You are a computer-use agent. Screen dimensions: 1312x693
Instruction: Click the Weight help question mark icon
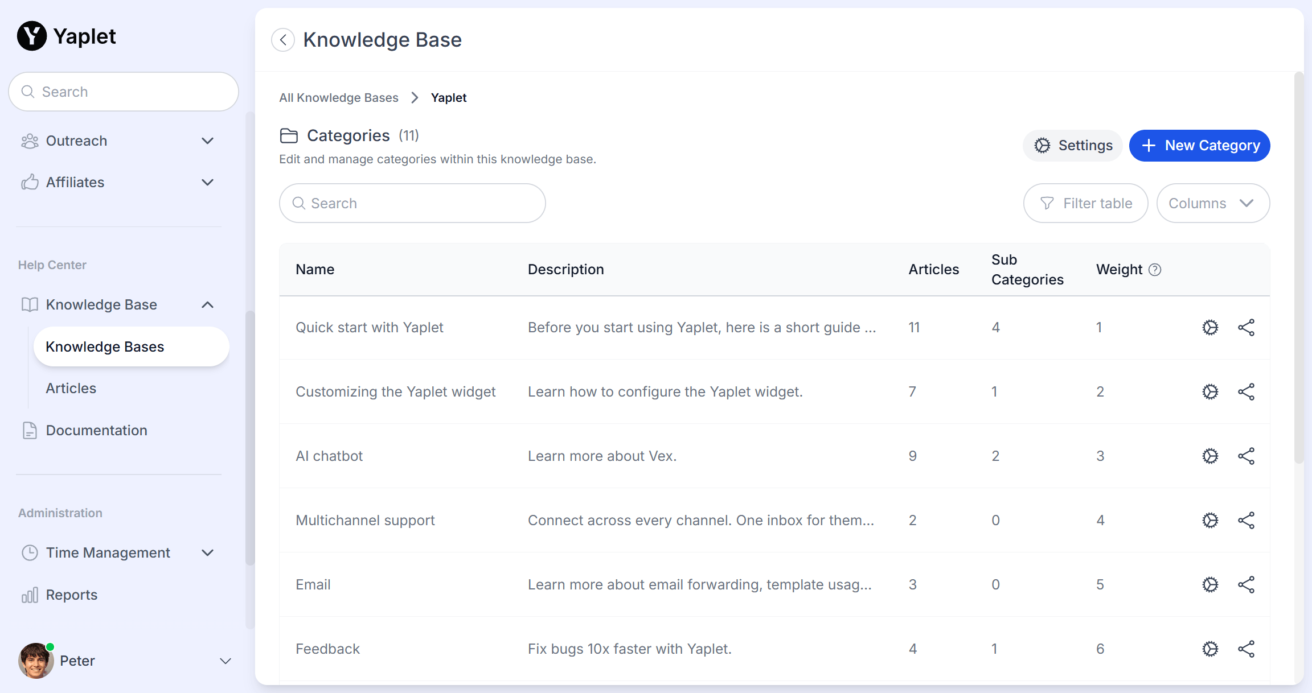(x=1155, y=270)
